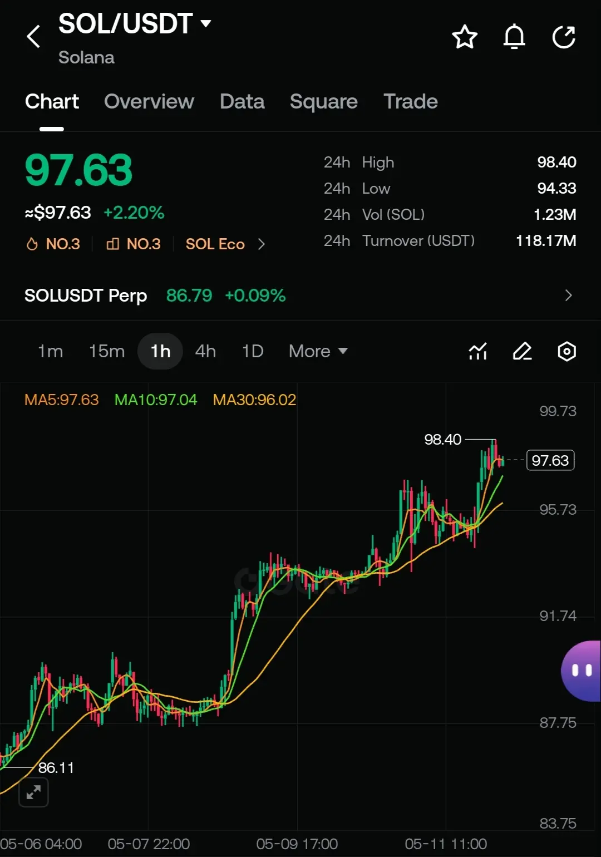
Task: Tap the 86.11 low marker on chart
Action: (56, 768)
